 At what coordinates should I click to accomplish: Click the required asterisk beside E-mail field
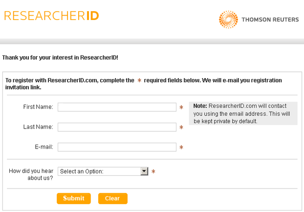coord(181,148)
